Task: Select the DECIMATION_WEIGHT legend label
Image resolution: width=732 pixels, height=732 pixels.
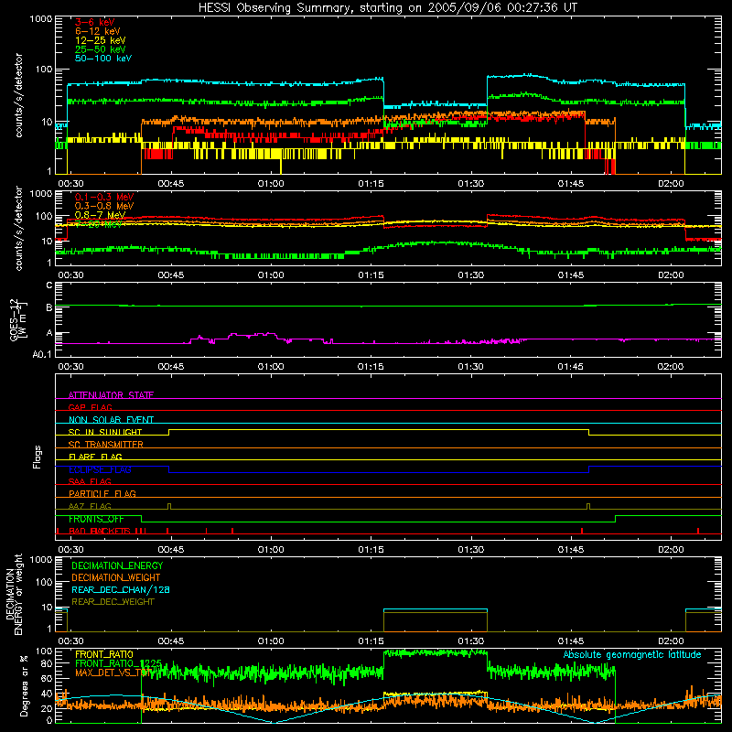Action: [x=116, y=577]
